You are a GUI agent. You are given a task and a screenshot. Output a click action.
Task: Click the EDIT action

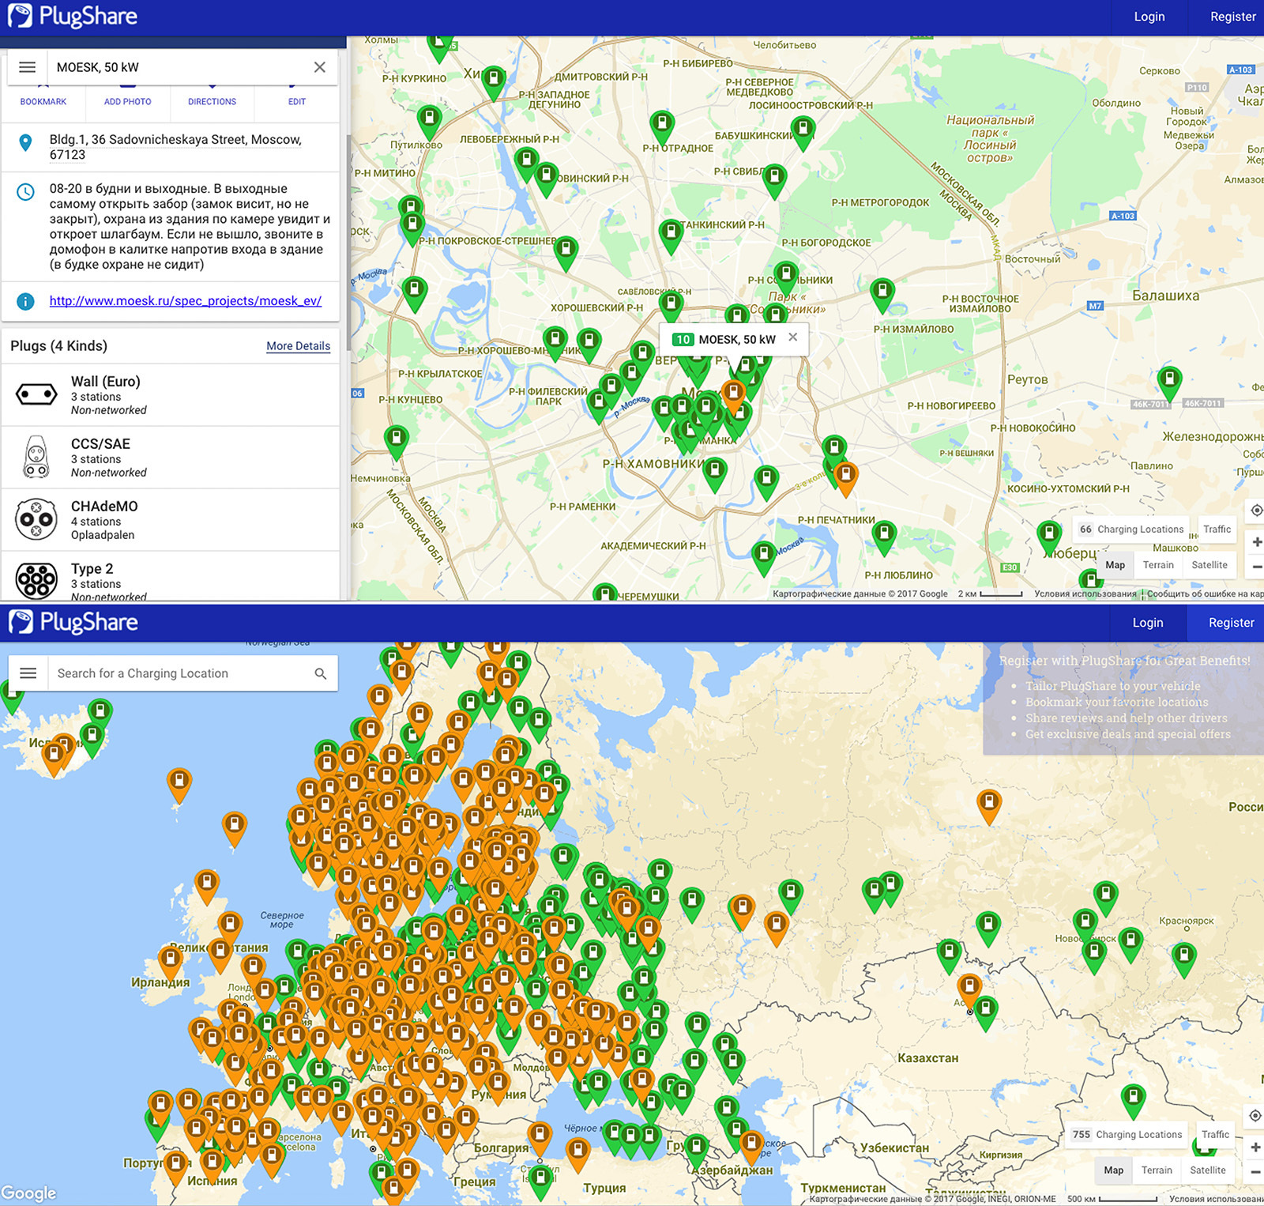click(x=297, y=101)
